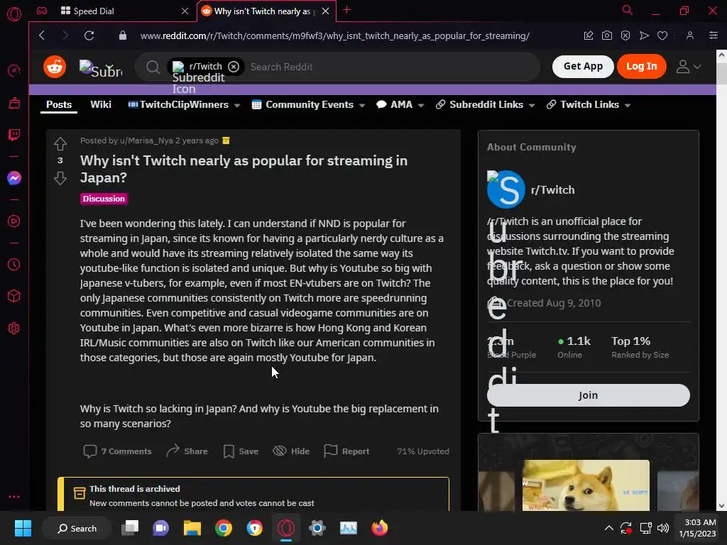Screen dimensions: 727x545
Task: Downvote the Twitch Japan post
Action: (60, 178)
